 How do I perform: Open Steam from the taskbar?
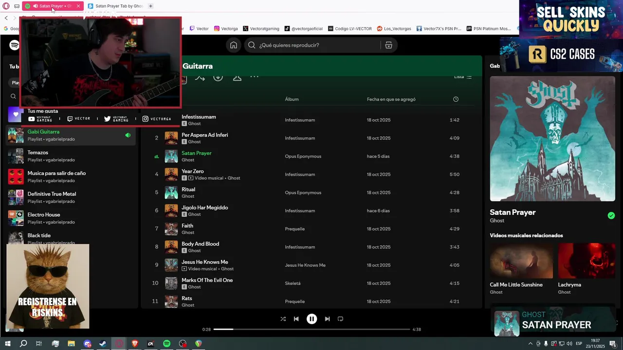point(103,344)
